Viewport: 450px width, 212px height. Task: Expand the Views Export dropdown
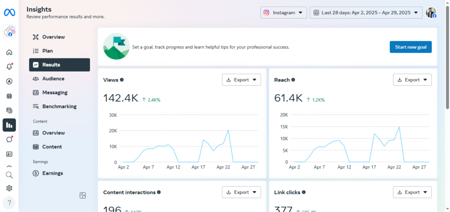tap(241, 80)
